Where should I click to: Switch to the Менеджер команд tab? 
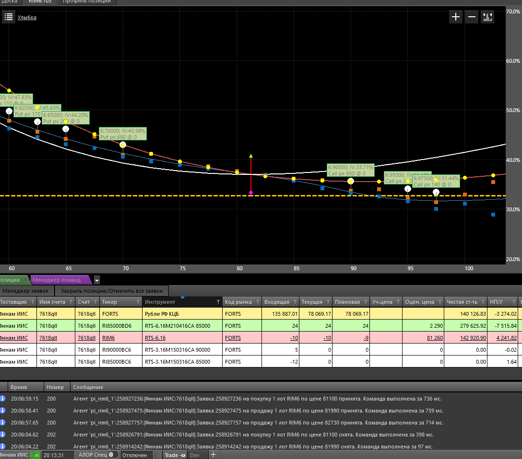point(56,280)
